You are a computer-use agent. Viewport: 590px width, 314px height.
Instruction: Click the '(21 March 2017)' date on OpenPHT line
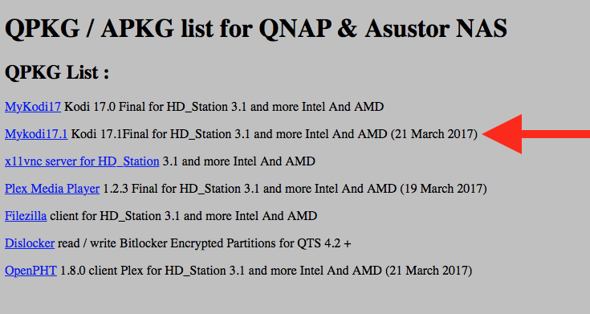point(429,271)
